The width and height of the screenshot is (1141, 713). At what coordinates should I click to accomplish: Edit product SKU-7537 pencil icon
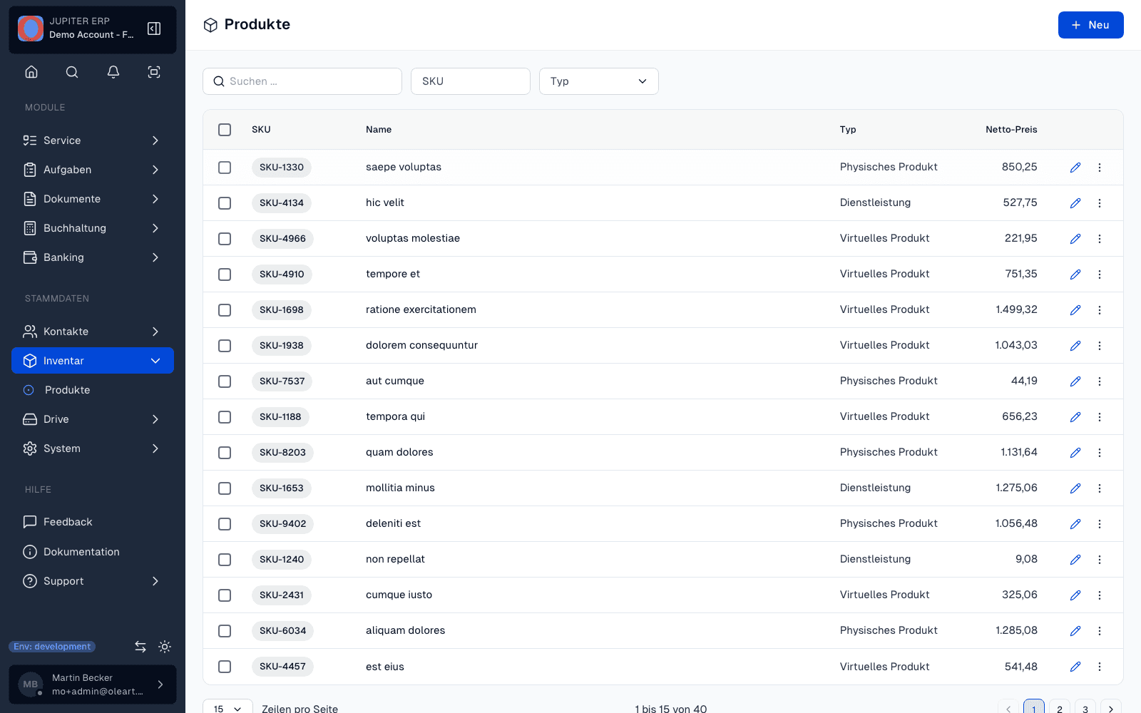pos(1075,381)
